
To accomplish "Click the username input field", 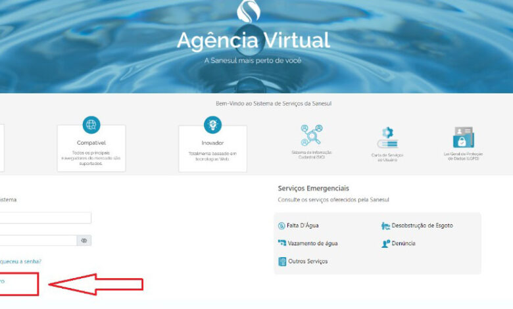I will (x=45, y=218).
